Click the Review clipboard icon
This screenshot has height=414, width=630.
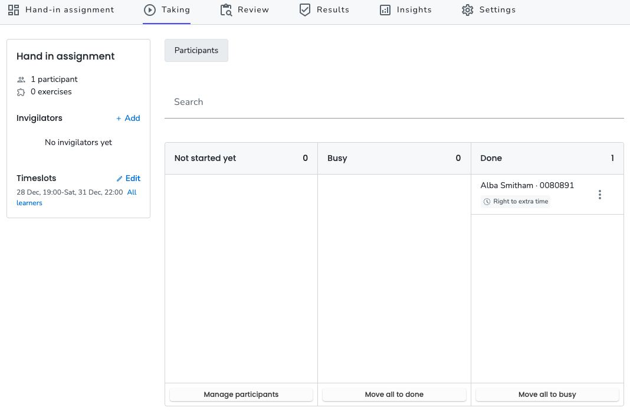[226, 10]
